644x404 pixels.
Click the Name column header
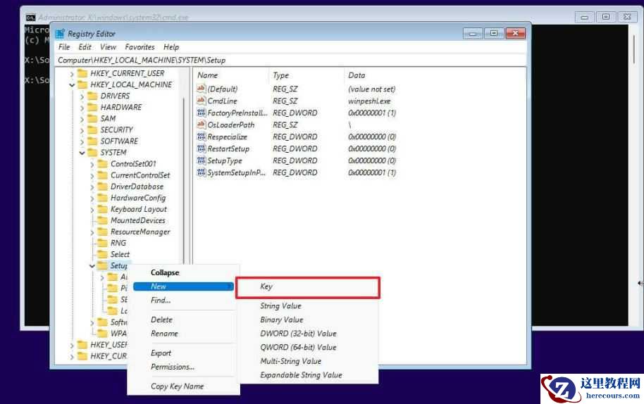pyautogui.click(x=207, y=75)
